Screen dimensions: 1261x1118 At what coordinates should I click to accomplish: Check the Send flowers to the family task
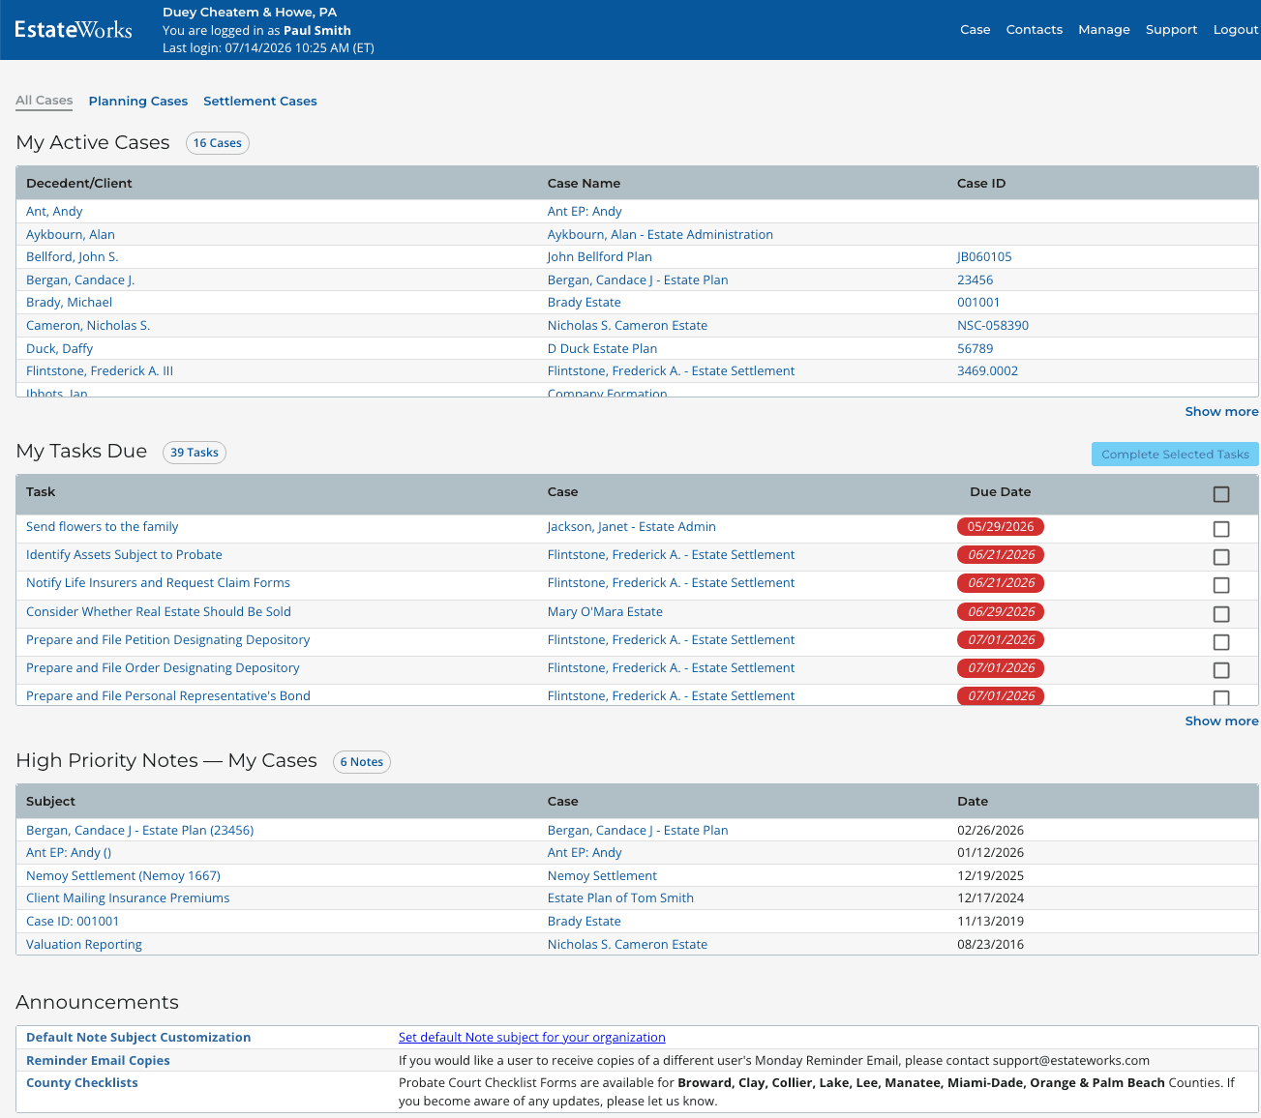[1221, 529]
